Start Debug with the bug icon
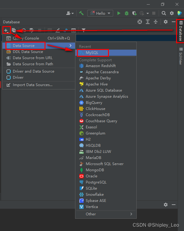This screenshot has width=184, height=231. pos(127,13)
